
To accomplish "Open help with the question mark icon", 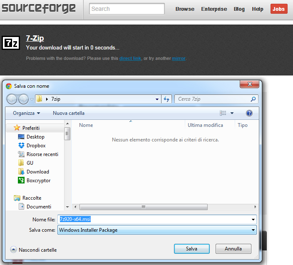I will tap(249, 113).
